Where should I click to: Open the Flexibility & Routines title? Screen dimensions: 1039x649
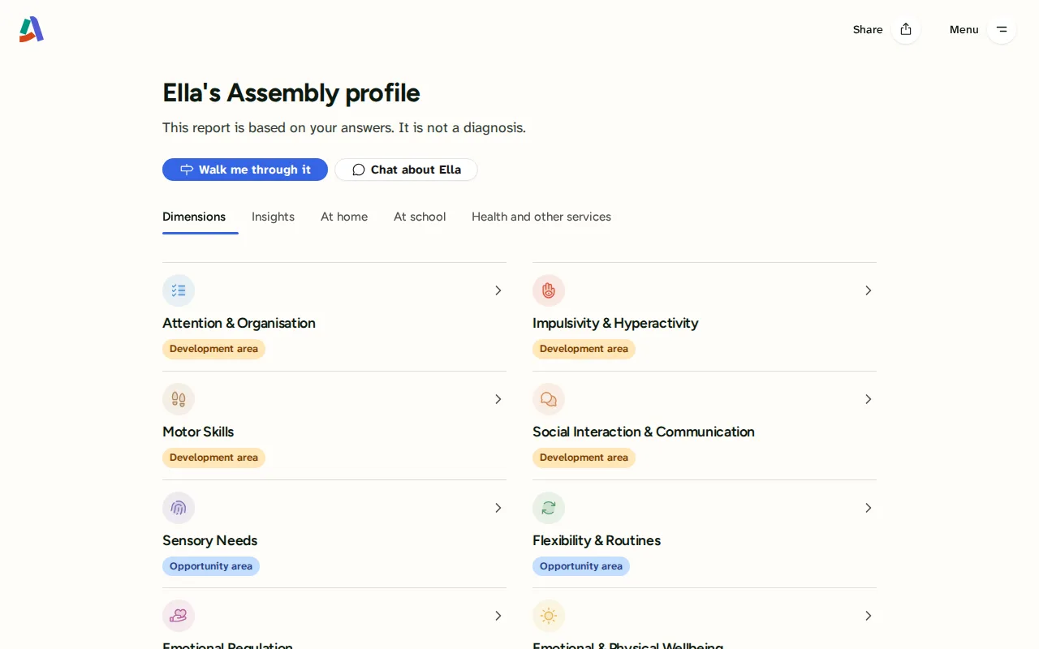pos(597,540)
